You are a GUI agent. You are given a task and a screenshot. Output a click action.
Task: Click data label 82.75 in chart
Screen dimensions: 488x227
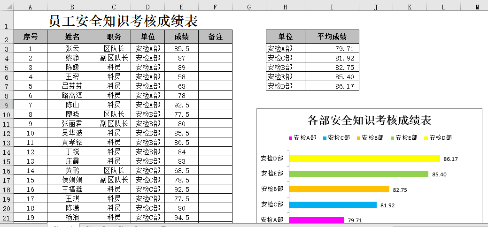click(x=399, y=189)
